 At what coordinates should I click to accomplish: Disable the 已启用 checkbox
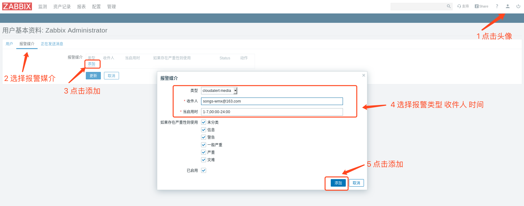[x=204, y=170]
